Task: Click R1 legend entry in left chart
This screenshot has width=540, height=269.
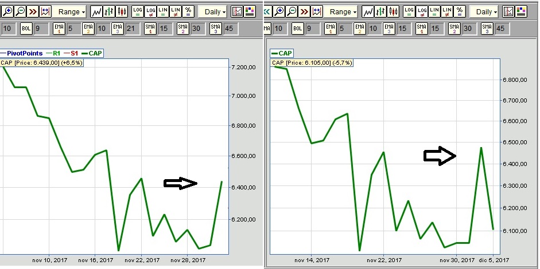Action: [53, 53]
